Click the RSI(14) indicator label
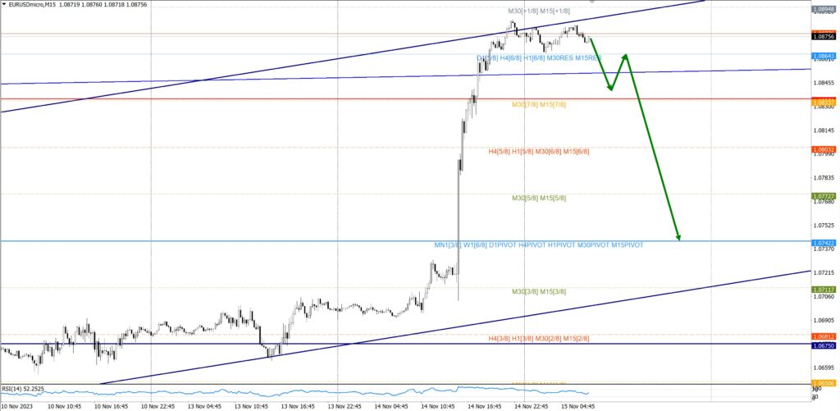 [22, 389]
